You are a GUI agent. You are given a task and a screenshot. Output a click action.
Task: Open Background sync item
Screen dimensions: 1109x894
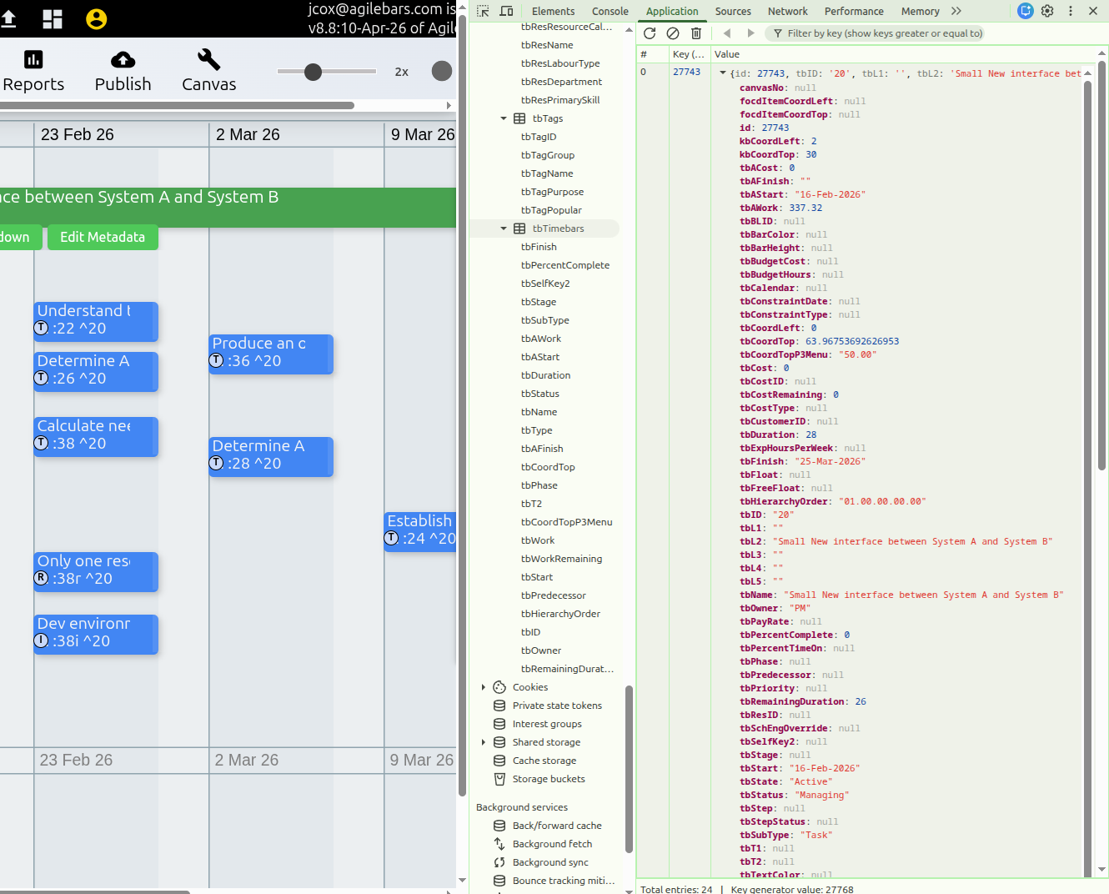pyautogui.click(x=550, y=862)
